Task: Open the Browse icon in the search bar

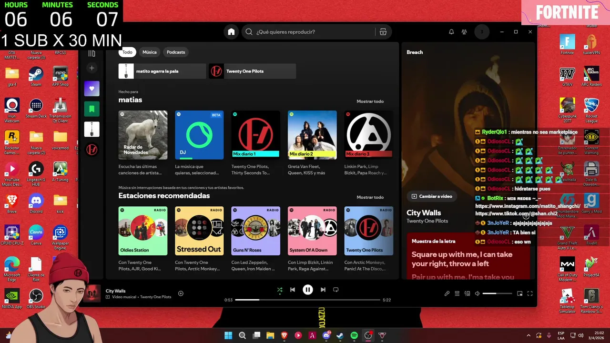Action: [x=383, y=32]
